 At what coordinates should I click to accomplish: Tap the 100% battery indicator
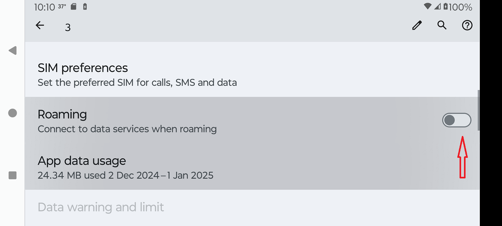click(x=460, y=7)
